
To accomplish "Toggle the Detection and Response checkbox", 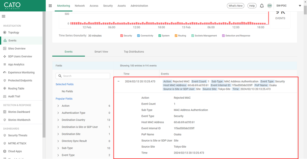I will [x=223, y=36].
